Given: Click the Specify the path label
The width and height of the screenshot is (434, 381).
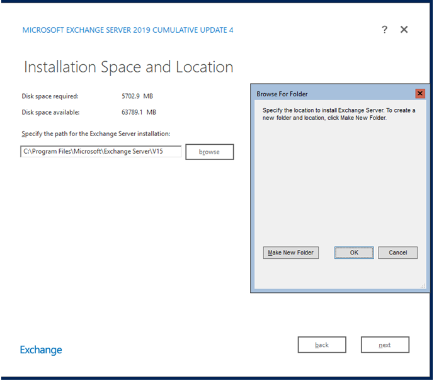Looking at the screenshot, I should pyautogui.click(x=96, y=134).
